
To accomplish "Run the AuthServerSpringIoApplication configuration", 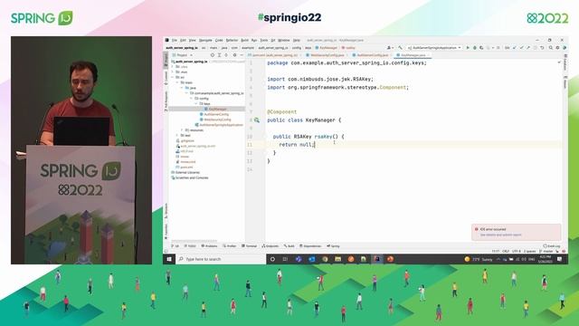I will [x=468, y=48].
